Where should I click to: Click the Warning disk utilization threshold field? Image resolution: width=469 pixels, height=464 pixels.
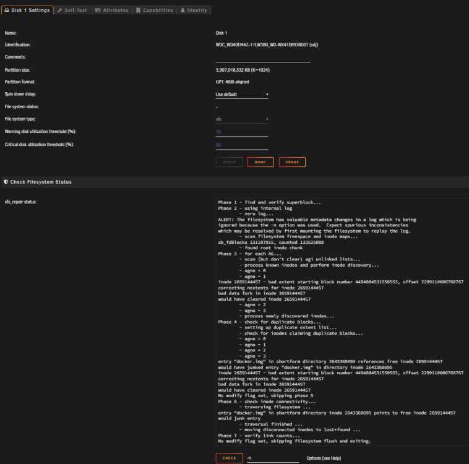pyautogui.click(x=242, y=132)
